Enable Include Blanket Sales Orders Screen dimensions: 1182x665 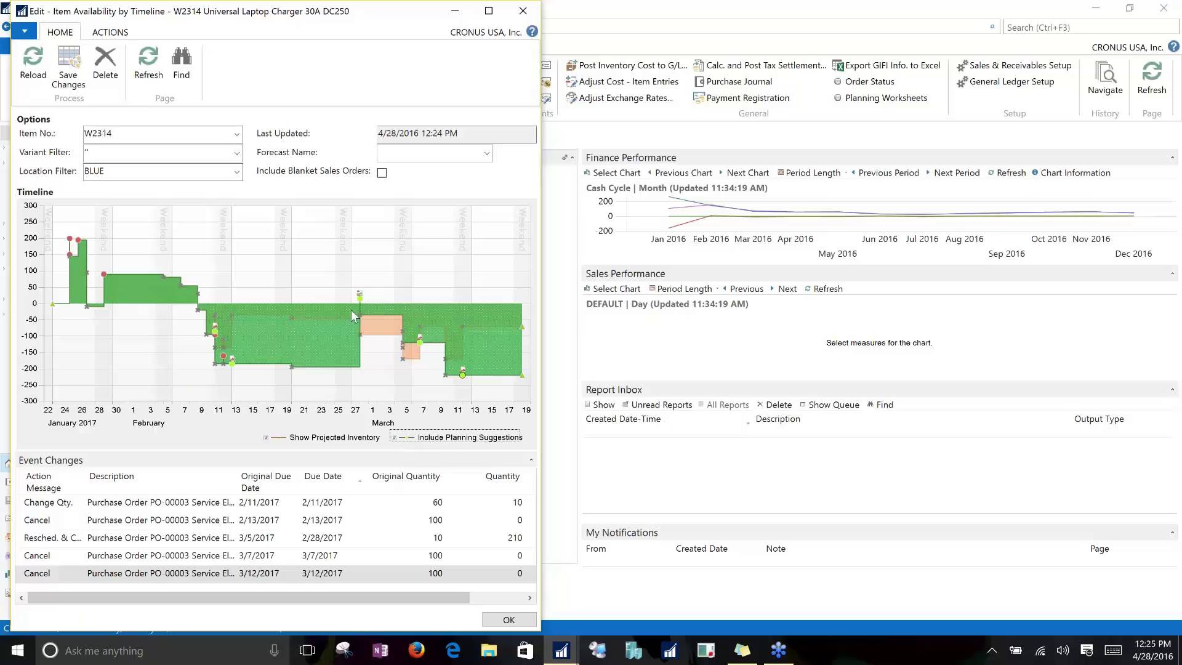(382, 172)
